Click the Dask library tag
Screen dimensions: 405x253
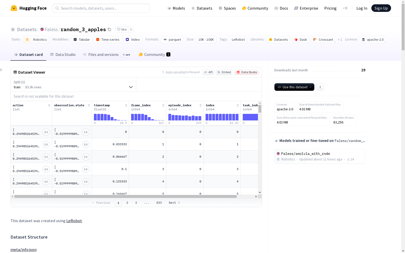click(300, 39)
